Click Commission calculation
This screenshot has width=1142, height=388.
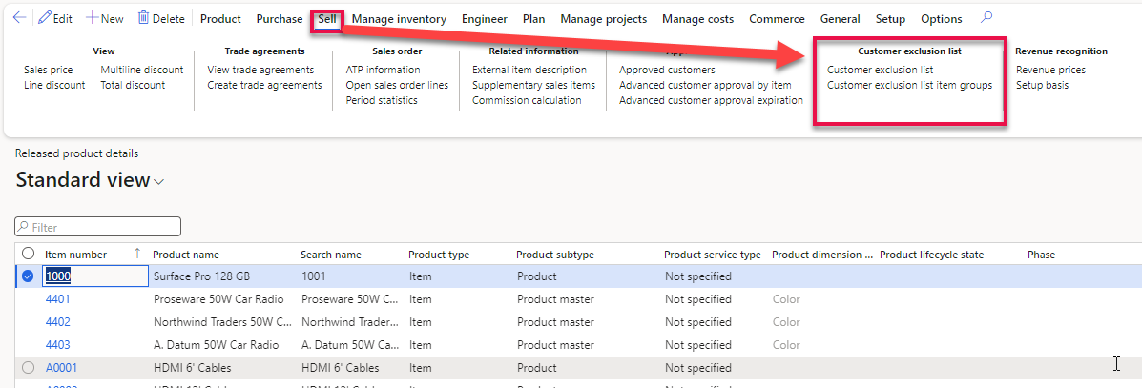pos(528,100)
